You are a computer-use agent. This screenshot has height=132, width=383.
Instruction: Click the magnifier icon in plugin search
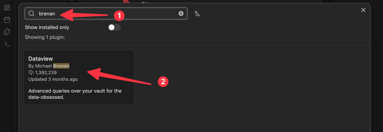[31, 13]
